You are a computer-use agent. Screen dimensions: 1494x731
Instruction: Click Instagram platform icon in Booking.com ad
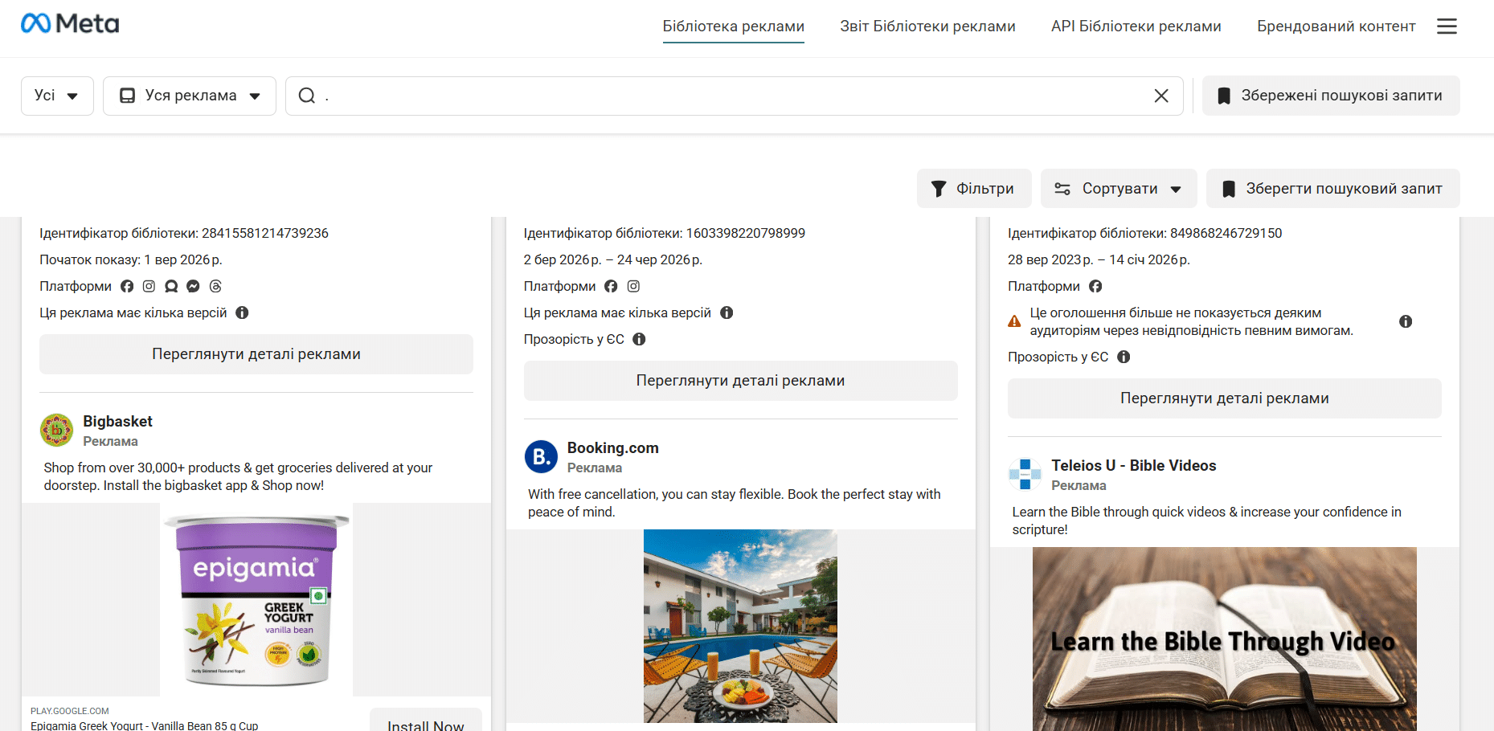tap(633, 286)
